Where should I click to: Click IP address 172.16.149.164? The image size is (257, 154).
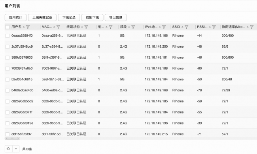(156, 80)
